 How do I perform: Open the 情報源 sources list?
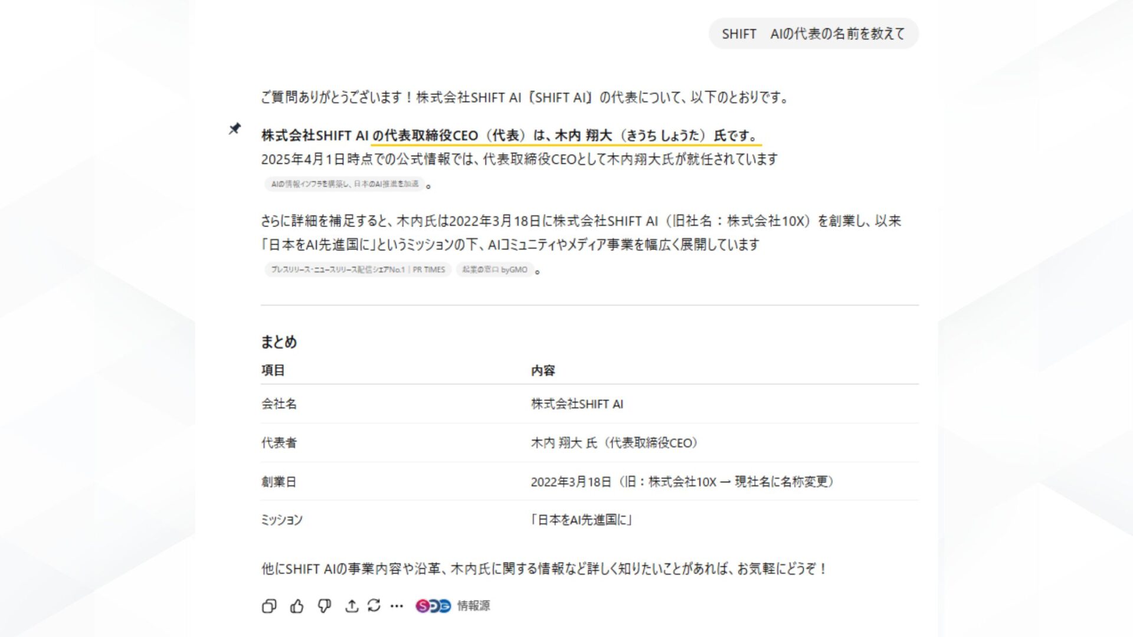pyautogui.click(x=473, y=606)
